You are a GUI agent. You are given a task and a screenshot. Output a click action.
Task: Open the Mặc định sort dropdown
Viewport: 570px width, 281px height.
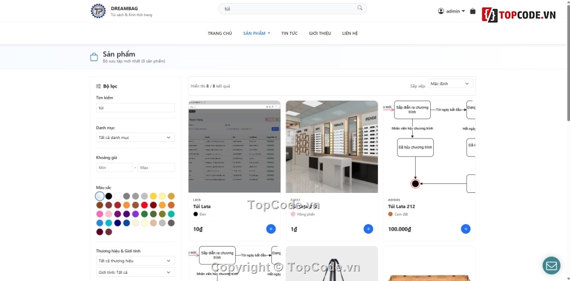coord(451,84)
